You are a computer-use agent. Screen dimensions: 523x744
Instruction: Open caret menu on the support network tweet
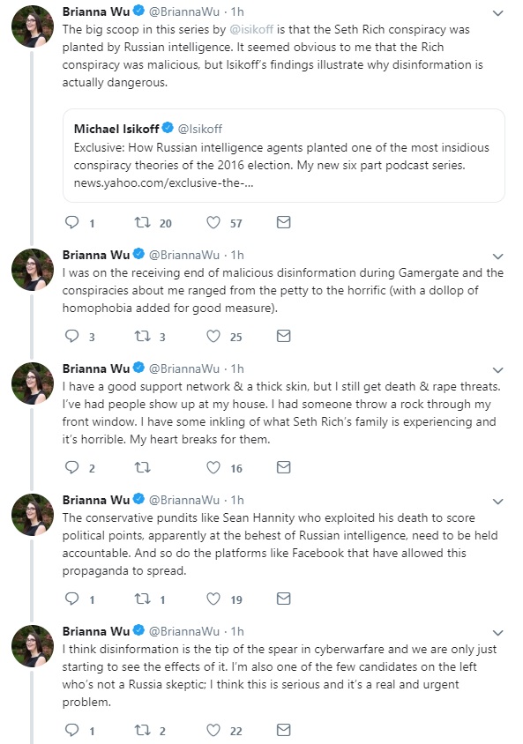tap(497, 370)
